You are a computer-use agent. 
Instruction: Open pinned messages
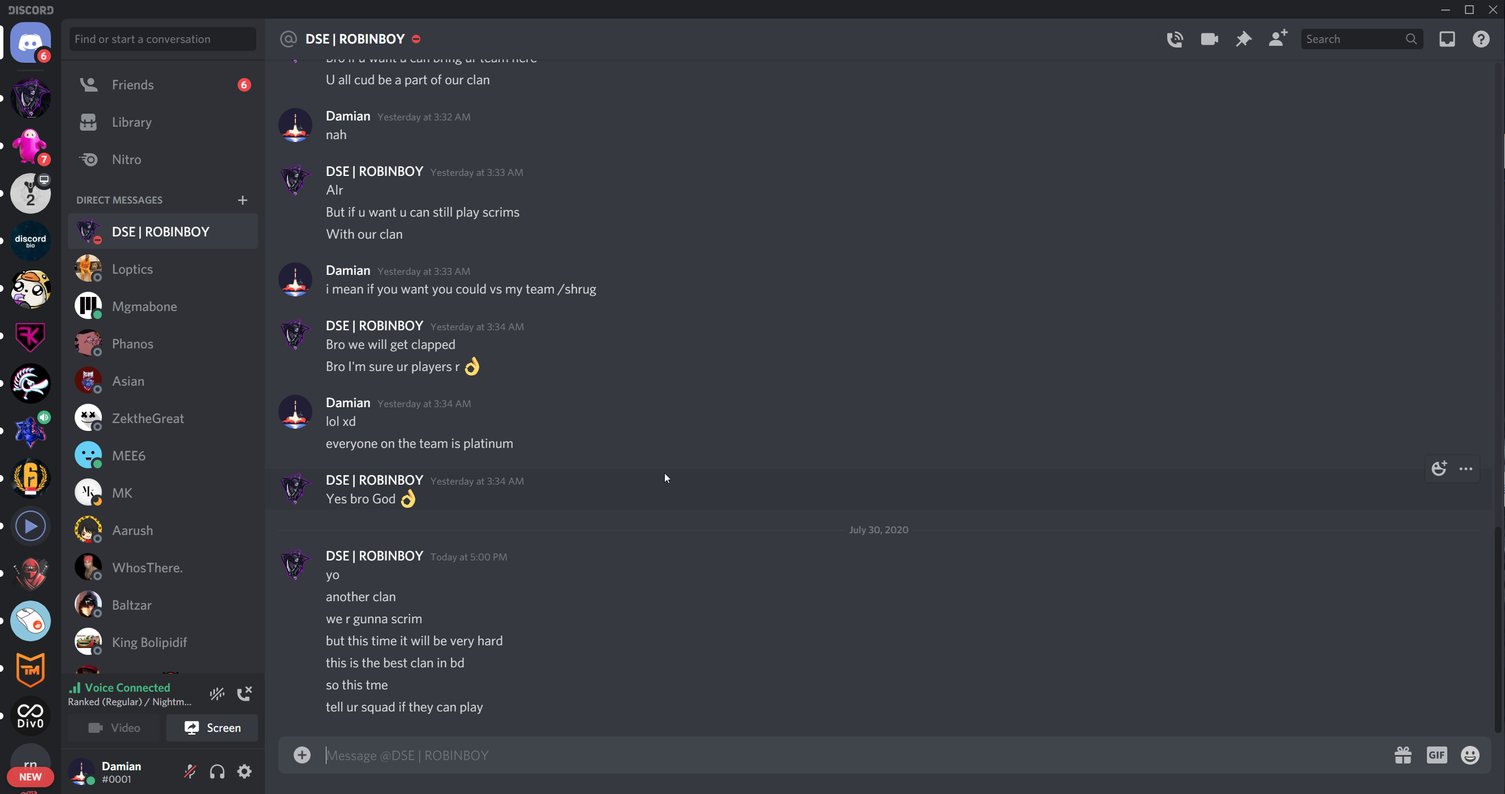pos(1243,39)
